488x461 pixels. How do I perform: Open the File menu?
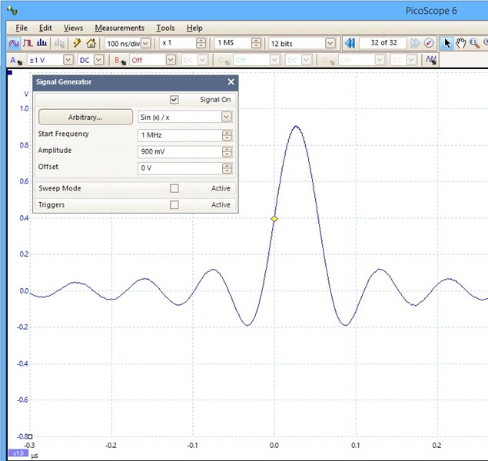tap(22, 28)
